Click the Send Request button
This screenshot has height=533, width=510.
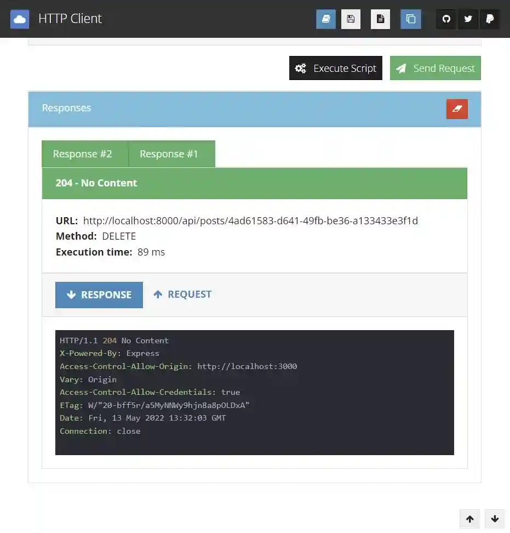tap(435, 68)
